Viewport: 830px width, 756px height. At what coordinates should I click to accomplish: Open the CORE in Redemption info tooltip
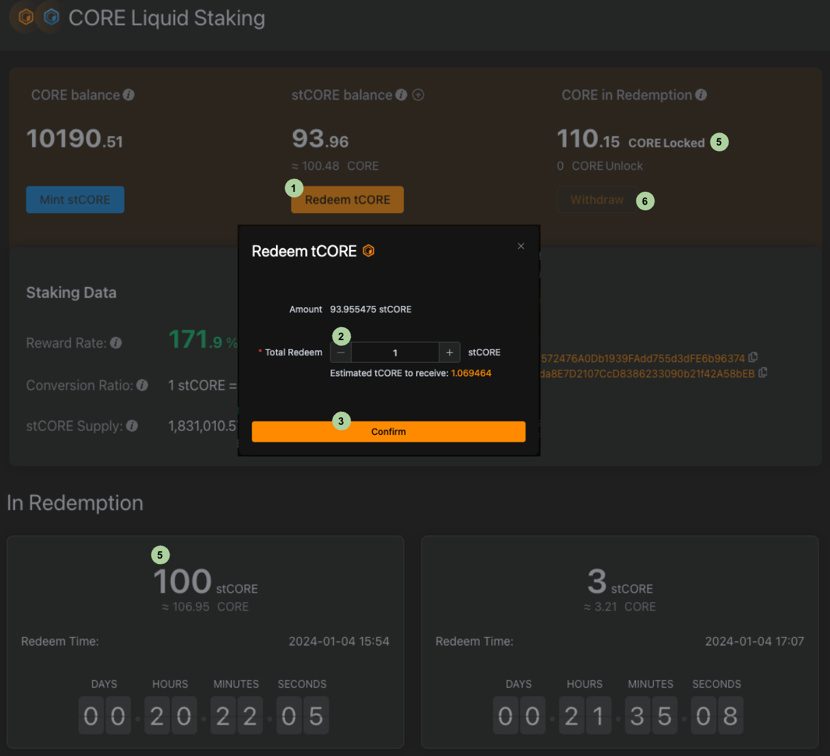pos(701,95)
